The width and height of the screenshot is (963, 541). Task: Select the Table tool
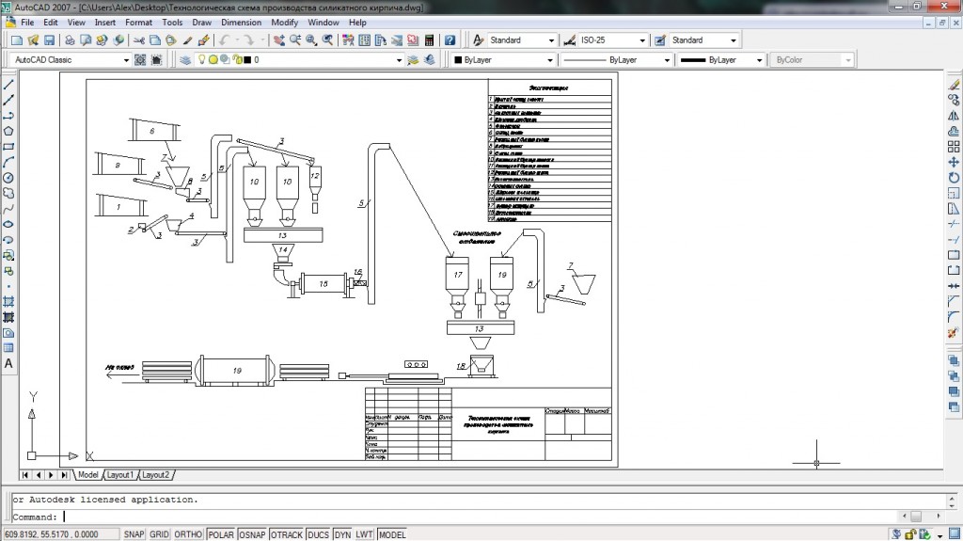(x=8, y=348)
